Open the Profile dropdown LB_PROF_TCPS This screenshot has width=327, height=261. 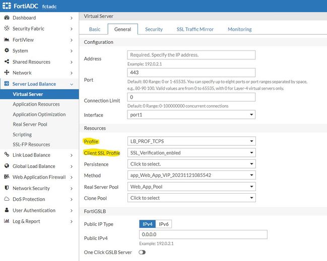191,141
